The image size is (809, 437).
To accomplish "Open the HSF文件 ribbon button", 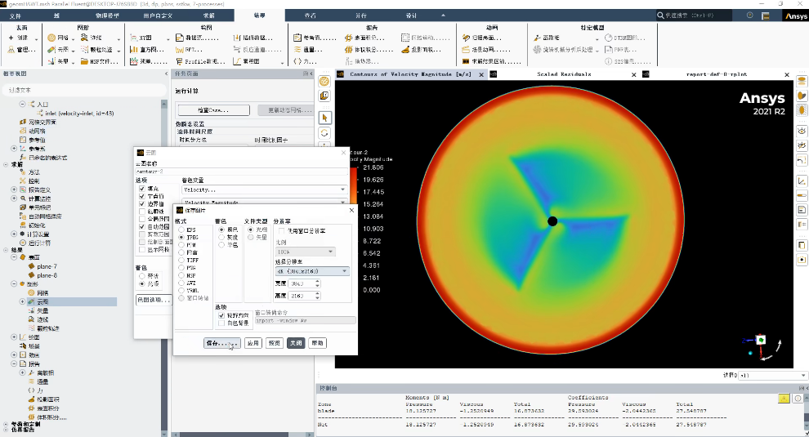I will tap(99, 61).
